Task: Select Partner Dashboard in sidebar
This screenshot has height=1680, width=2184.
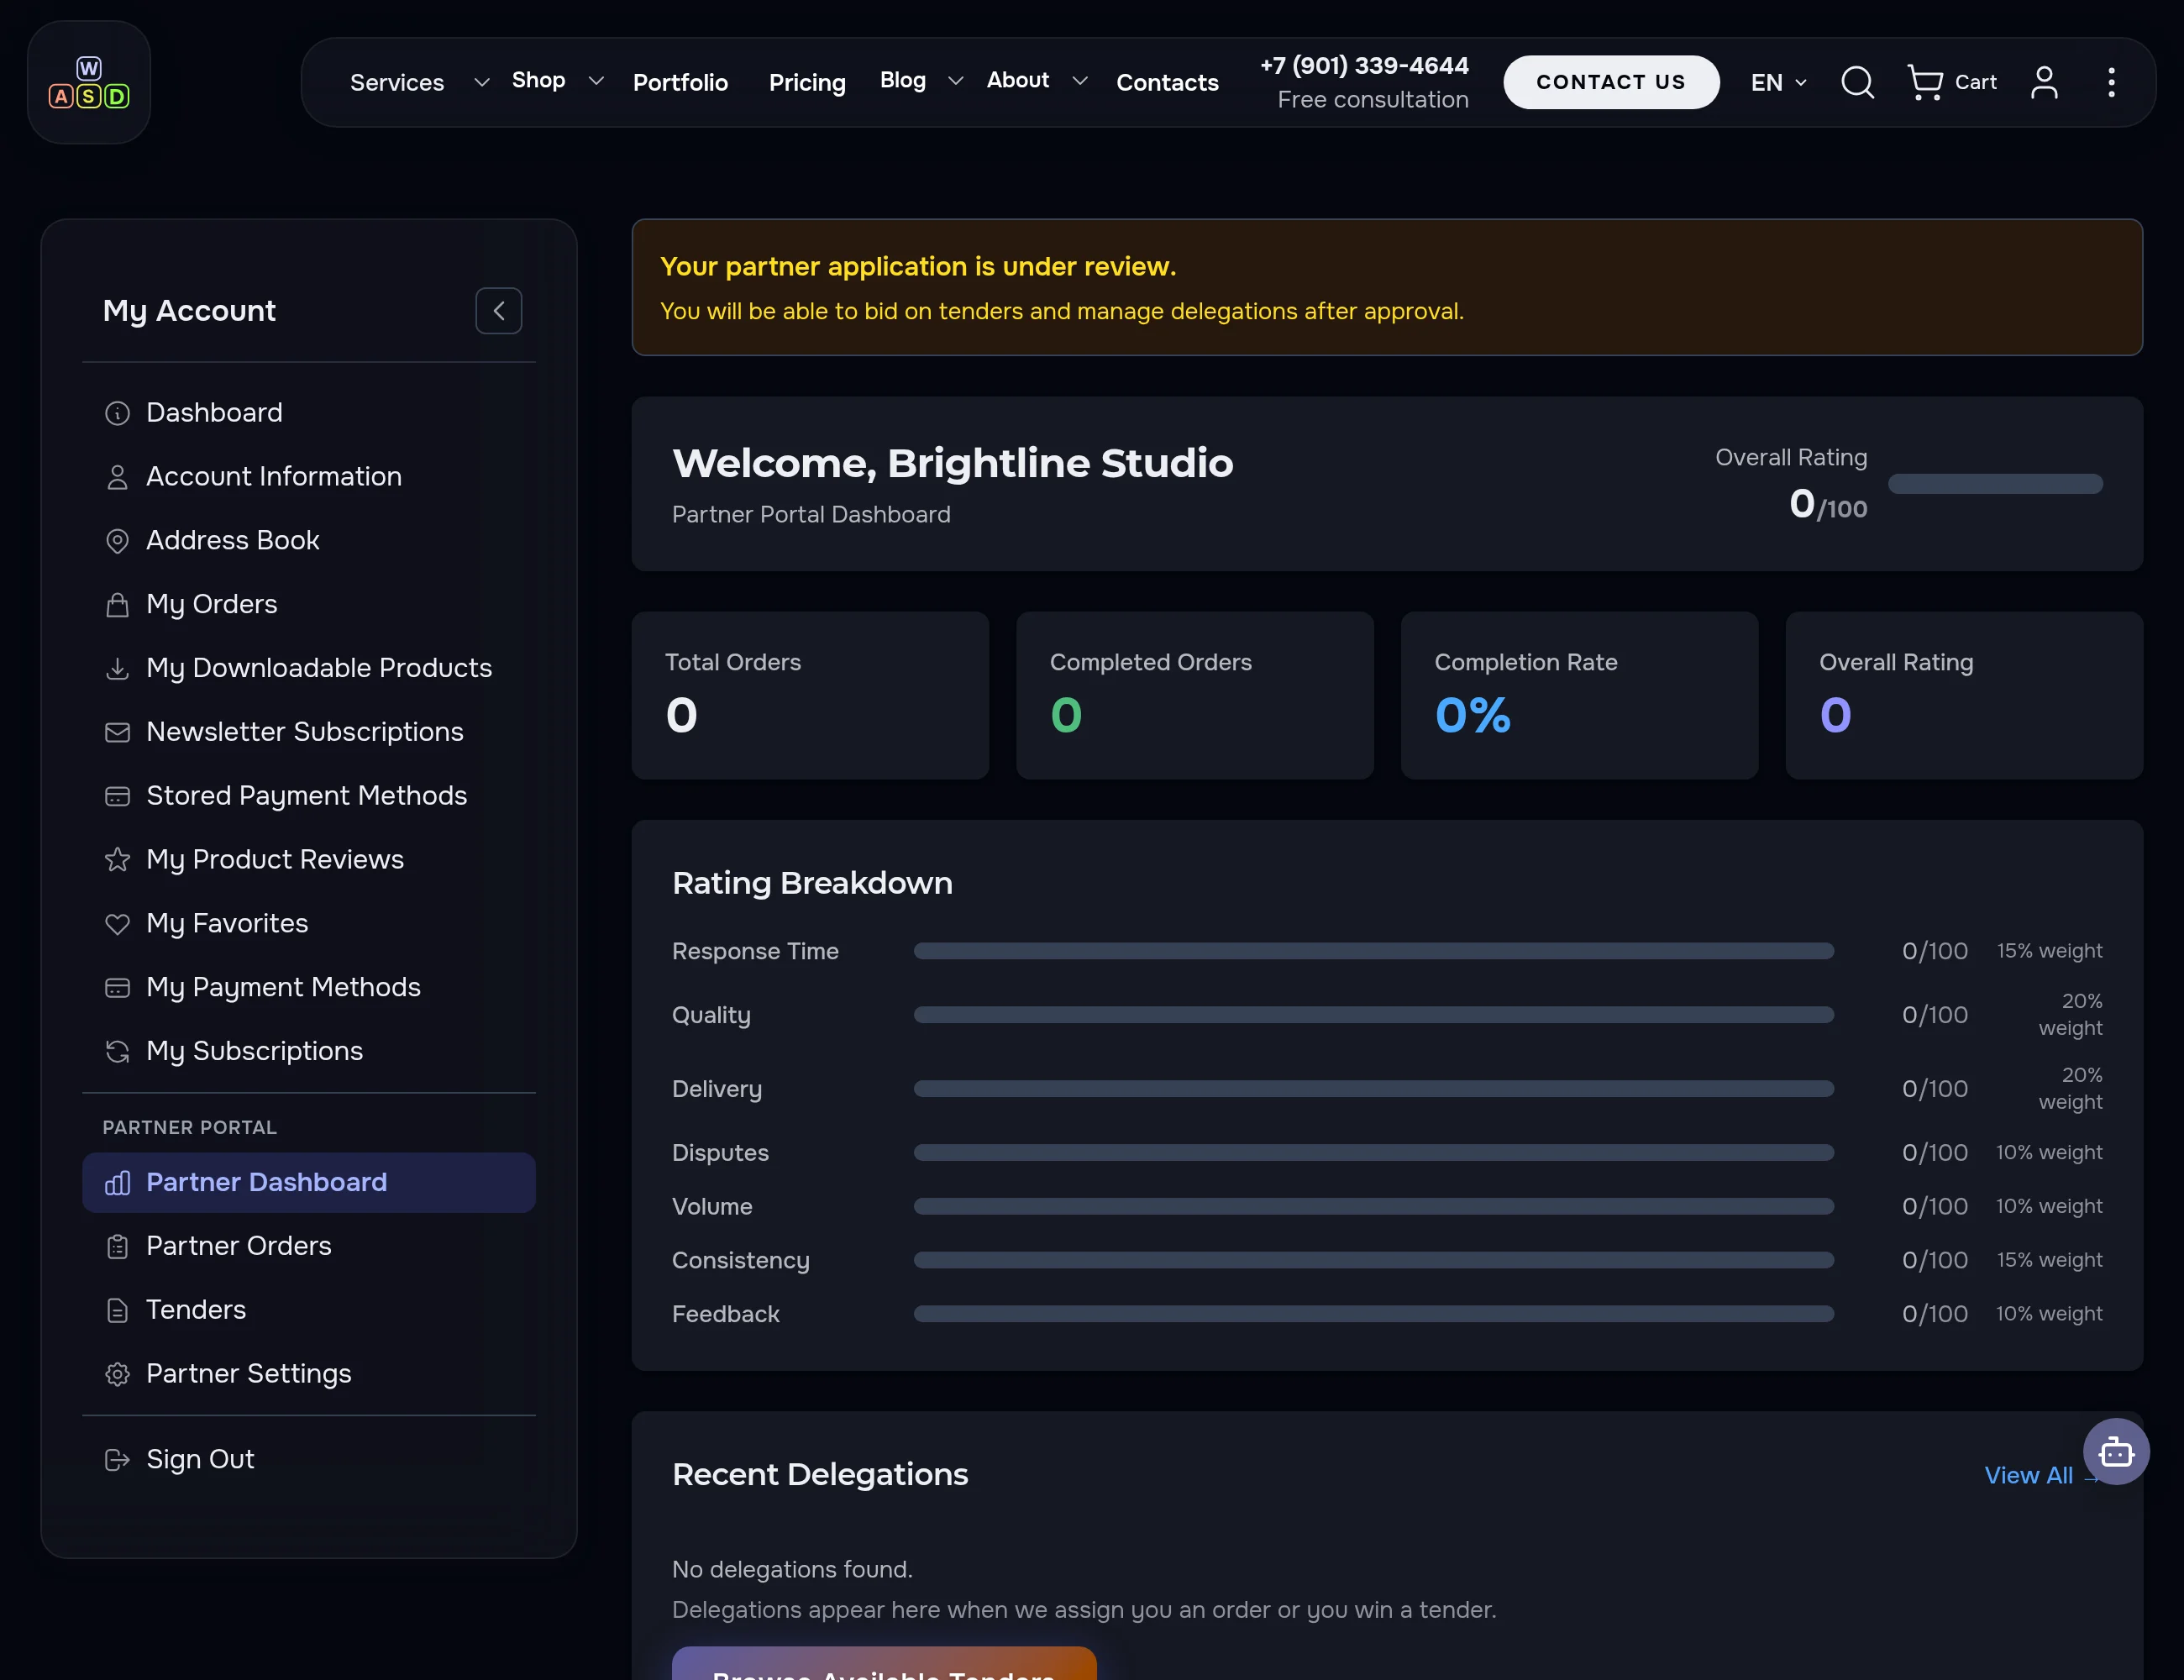Action: (x=308, y=1182)
